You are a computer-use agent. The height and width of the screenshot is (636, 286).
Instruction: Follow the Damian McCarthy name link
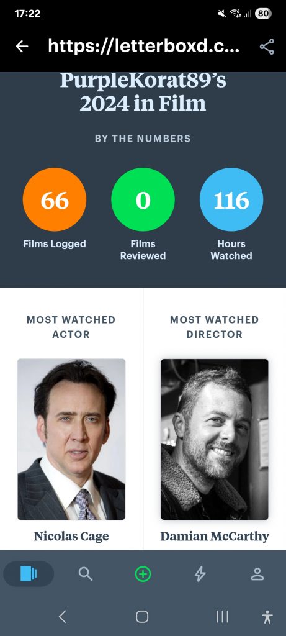pyautogui.click(x=215, y=536)
